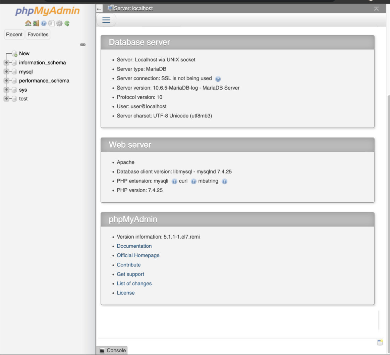Open the SQL query window icon
The image size is (390, 355).
(51, 23)
